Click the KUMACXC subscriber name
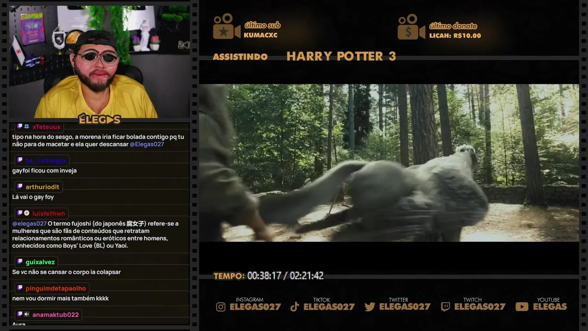 coord(260,35)
